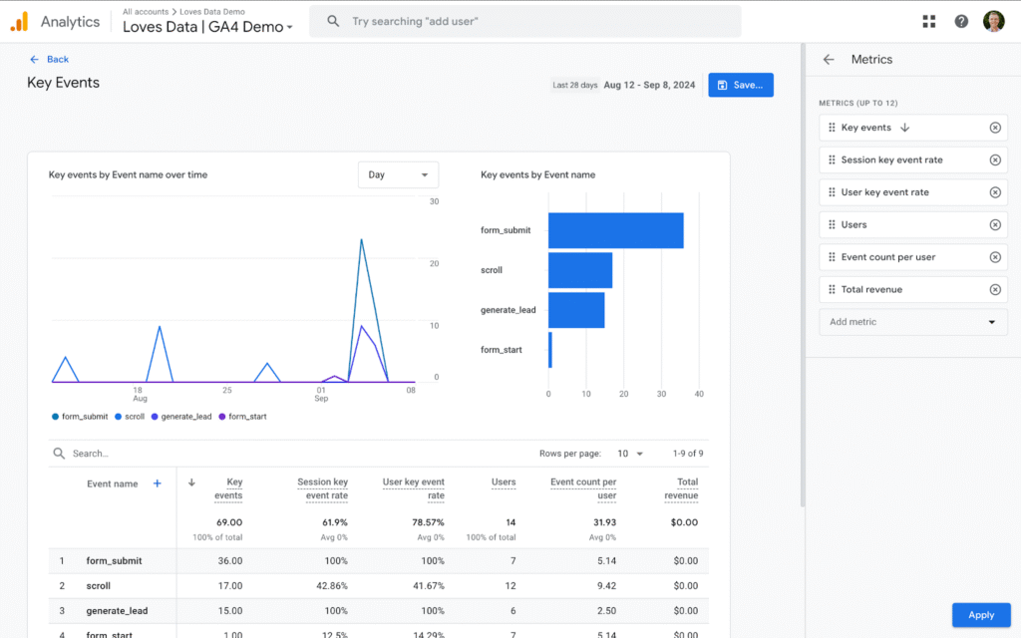Open the Loves Data GA4 Demo property selector

(207, 27)
